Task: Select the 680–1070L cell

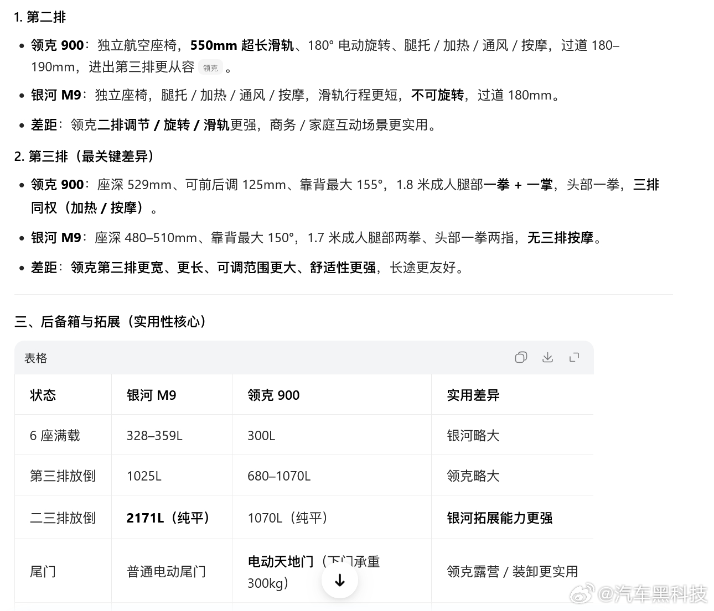Action: coord(279,476)
